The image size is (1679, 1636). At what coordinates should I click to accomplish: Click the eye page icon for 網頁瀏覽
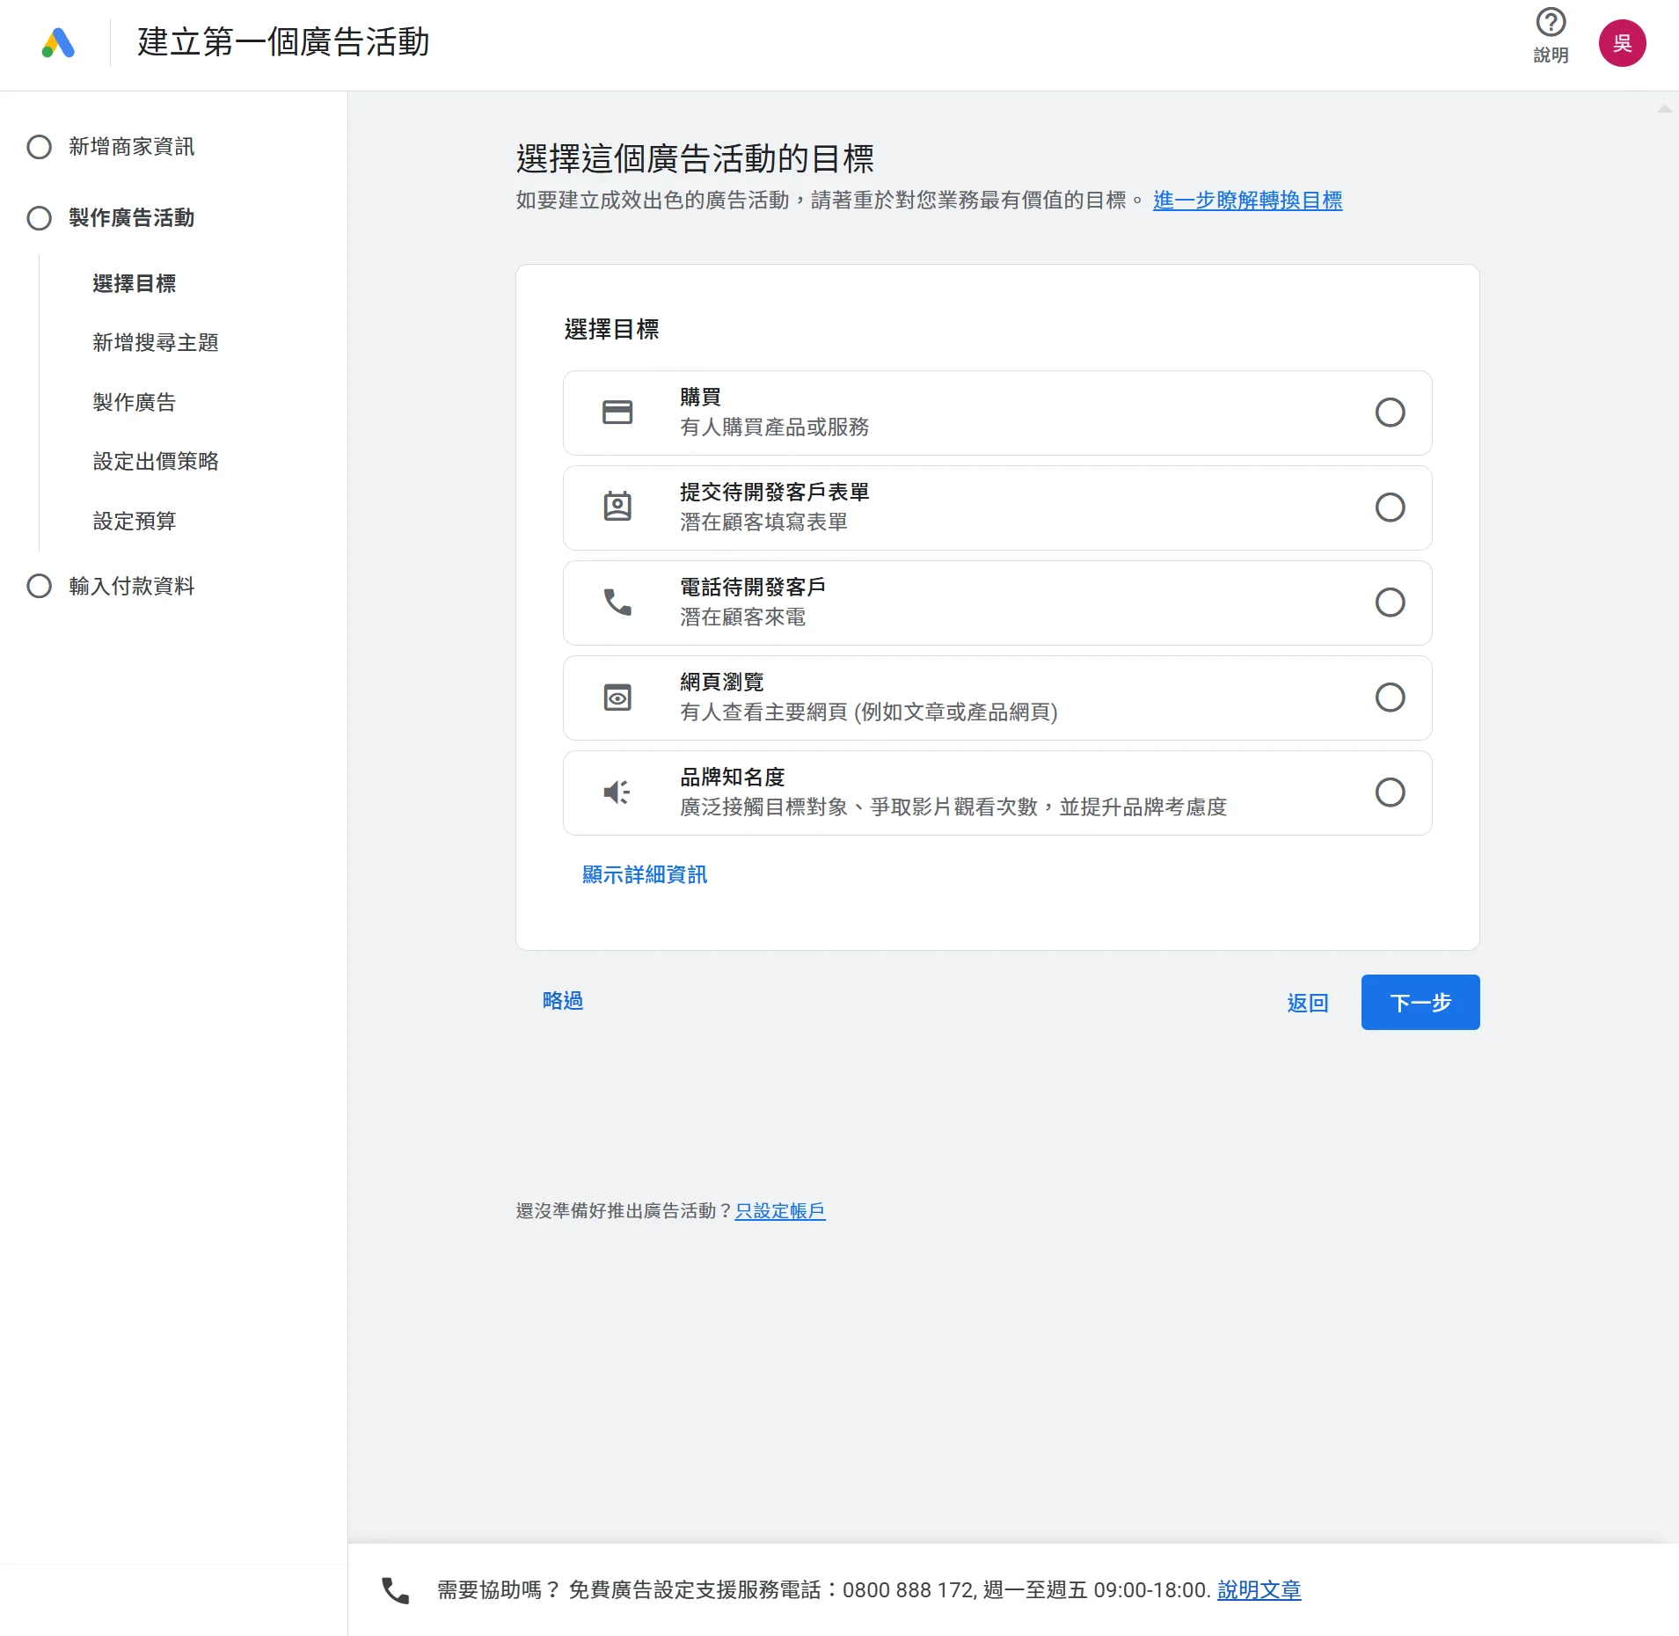tap(617, 697)
